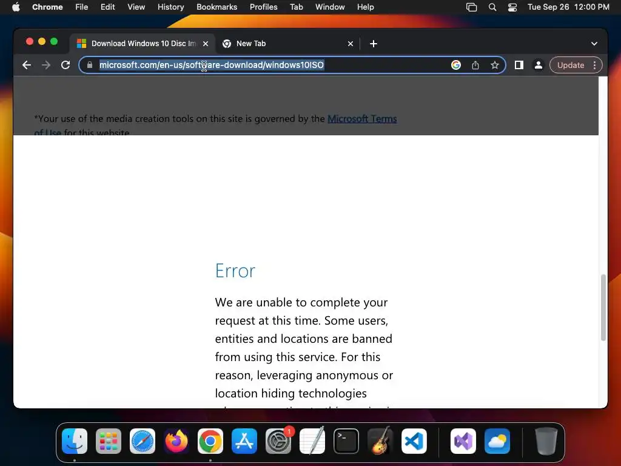Close the New Tab tab
Screen dimensions: 621x466
[x=351, y=44]
